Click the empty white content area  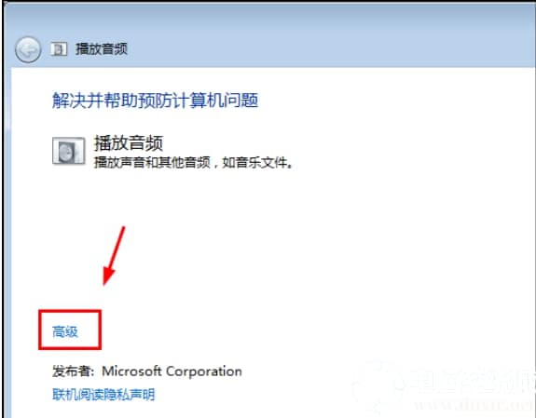pyautogui.click(x=342, y=239)
